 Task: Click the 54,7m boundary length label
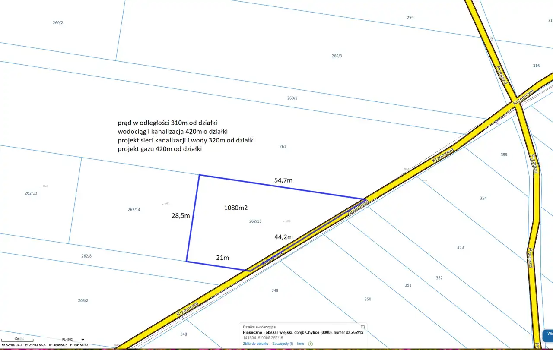(x=283, y=180)
